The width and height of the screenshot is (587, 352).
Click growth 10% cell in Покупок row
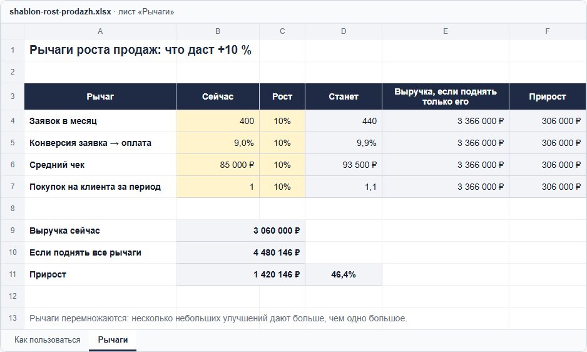282,187
